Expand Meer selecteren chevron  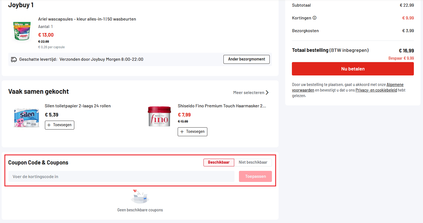267,93
